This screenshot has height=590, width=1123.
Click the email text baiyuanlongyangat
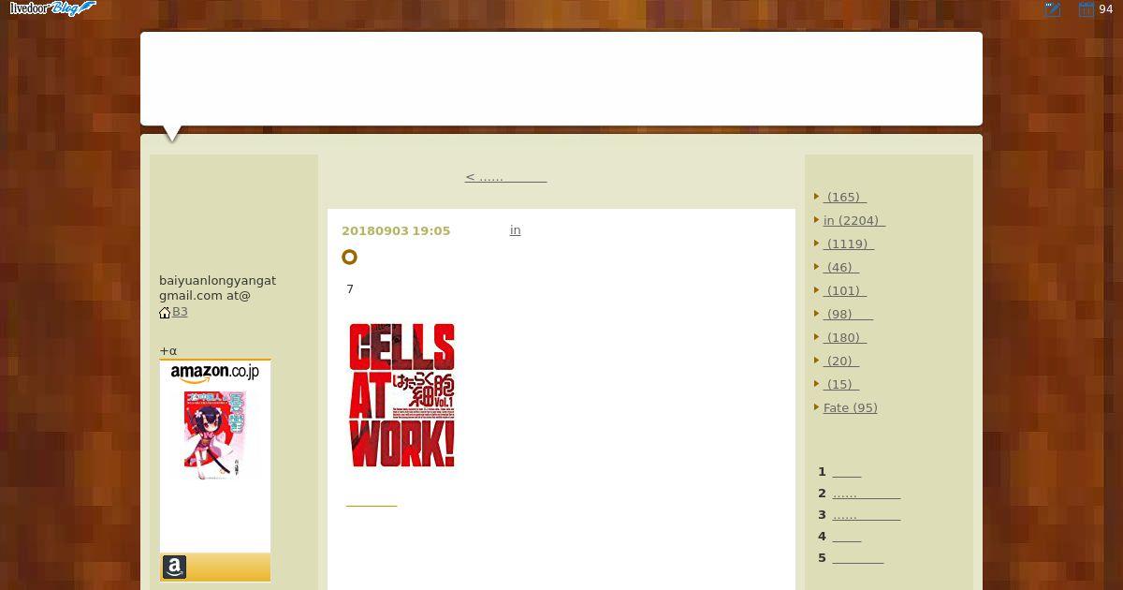pos(217,281)
